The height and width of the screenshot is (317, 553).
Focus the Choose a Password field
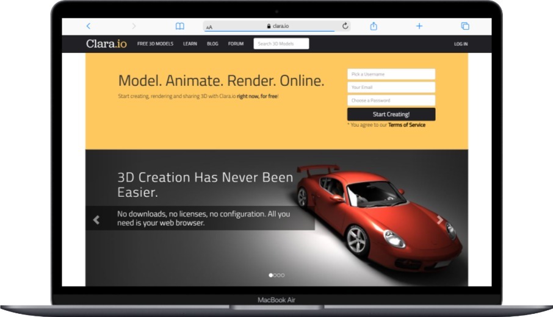click(391, 101)
